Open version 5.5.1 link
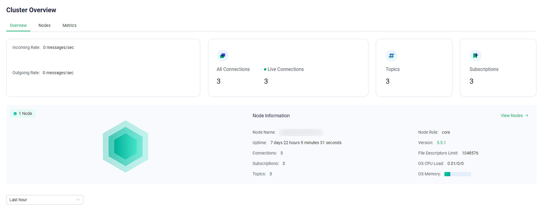The width and height of the screenshot is (538, 209). (x=442, y=142)
